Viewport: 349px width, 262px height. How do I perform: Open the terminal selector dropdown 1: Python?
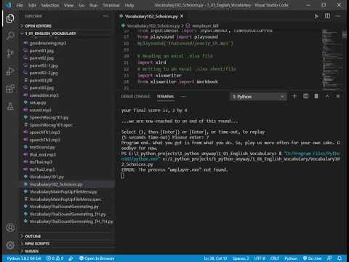[x=258, y=97]
